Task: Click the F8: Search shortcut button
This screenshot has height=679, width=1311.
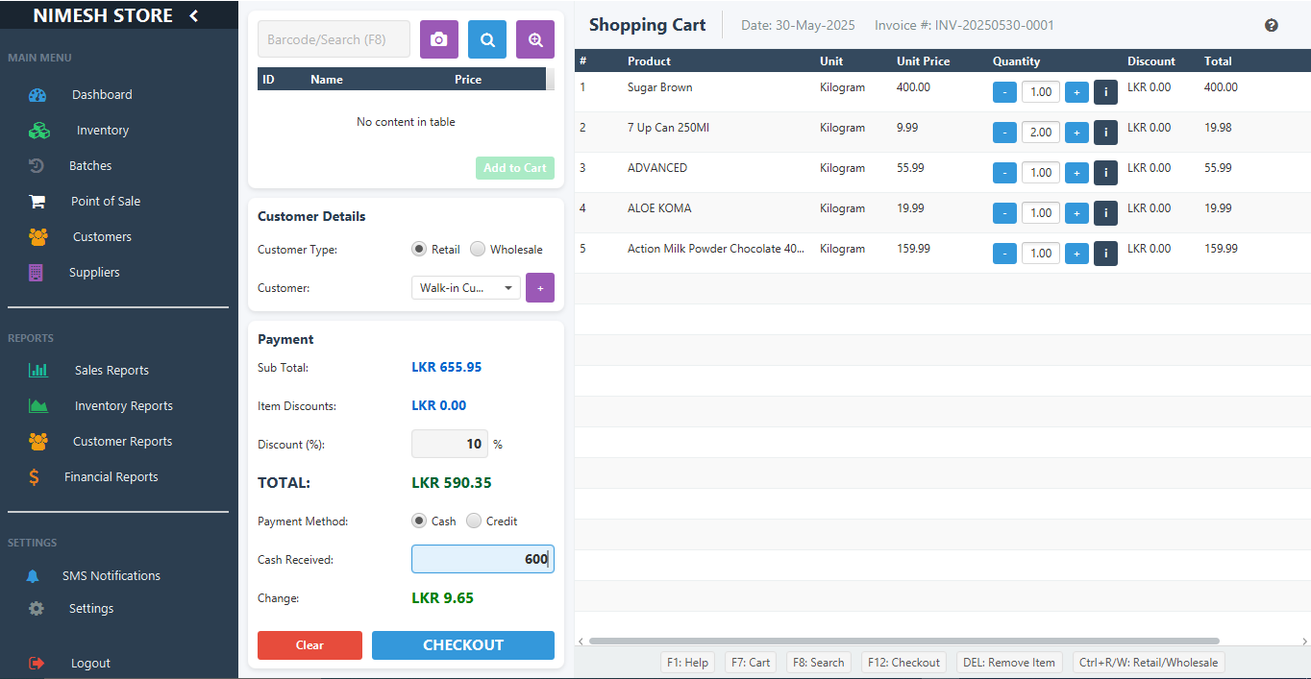Action: [x=819, y=663]
